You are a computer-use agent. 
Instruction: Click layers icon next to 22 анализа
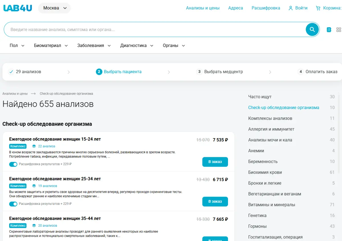click(x=34, y=146)
